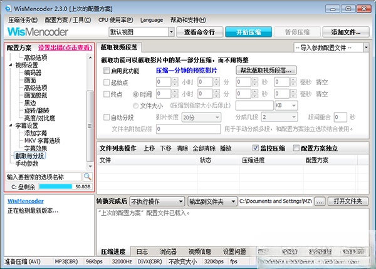Select the 文件大小 radio button
The image size is (376, 269).
[136, 106]
